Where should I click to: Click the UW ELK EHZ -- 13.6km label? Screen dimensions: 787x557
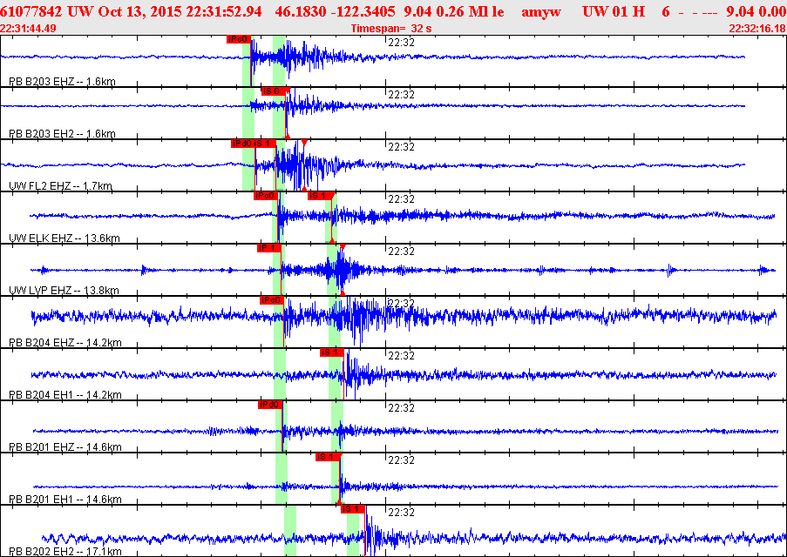coord(64,238)
